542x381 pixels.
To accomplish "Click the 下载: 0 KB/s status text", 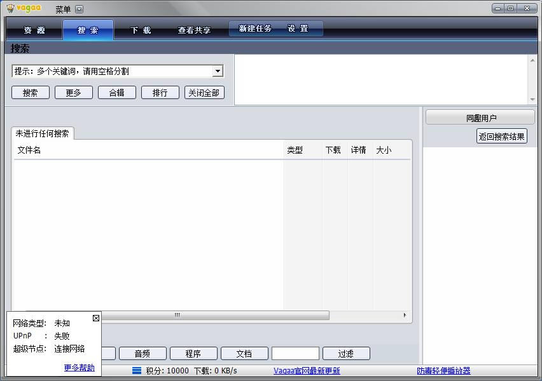I will click(216, 371).
